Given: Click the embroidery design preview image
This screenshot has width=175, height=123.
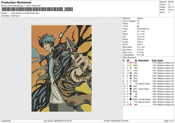Looking at the screenshot, I should [62, 68].
